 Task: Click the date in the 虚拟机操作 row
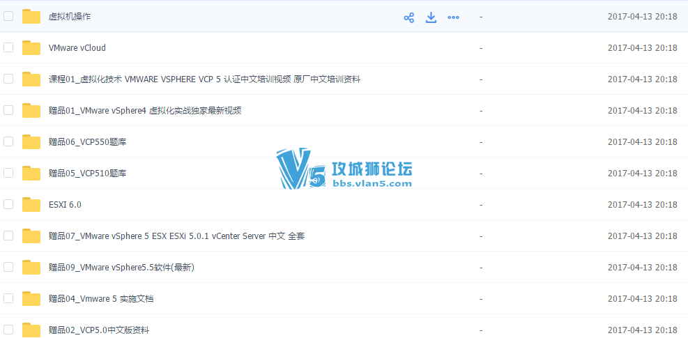(x=643, y=17)
